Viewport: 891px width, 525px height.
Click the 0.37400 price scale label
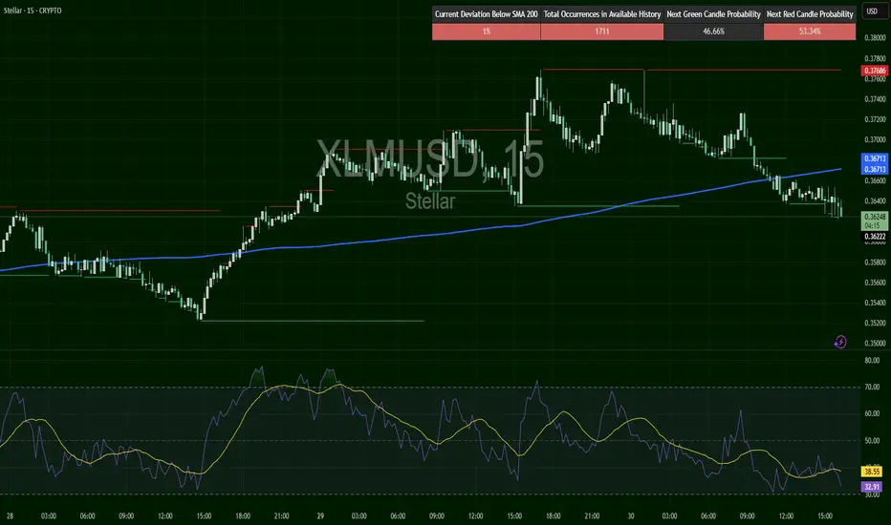[x=875, y=99]
